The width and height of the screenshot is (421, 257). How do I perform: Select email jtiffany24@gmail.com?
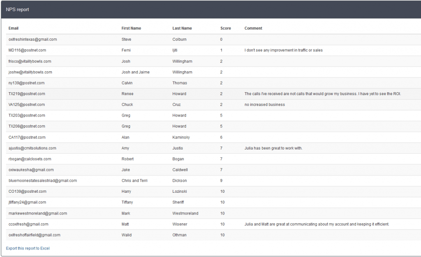point(27,202)
